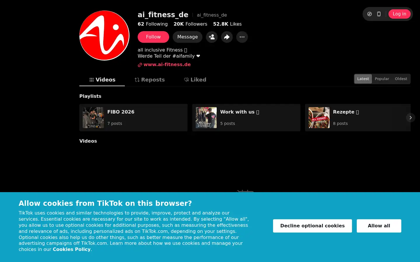The height and width of the screenshot is (262, 420).
Task: Click the Videos tab grid icon
Action: [92, 80]
